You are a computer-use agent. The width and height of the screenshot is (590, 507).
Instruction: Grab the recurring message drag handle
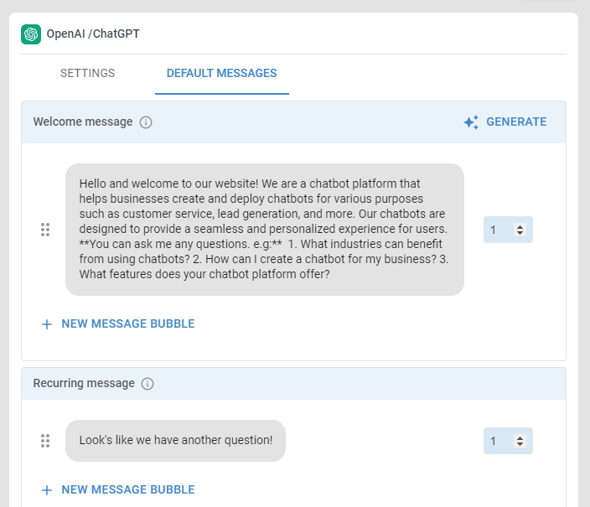(45, 441)
